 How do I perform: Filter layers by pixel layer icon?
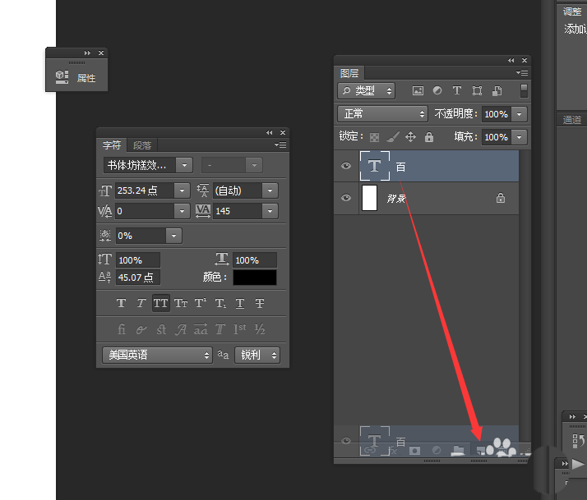418,90
